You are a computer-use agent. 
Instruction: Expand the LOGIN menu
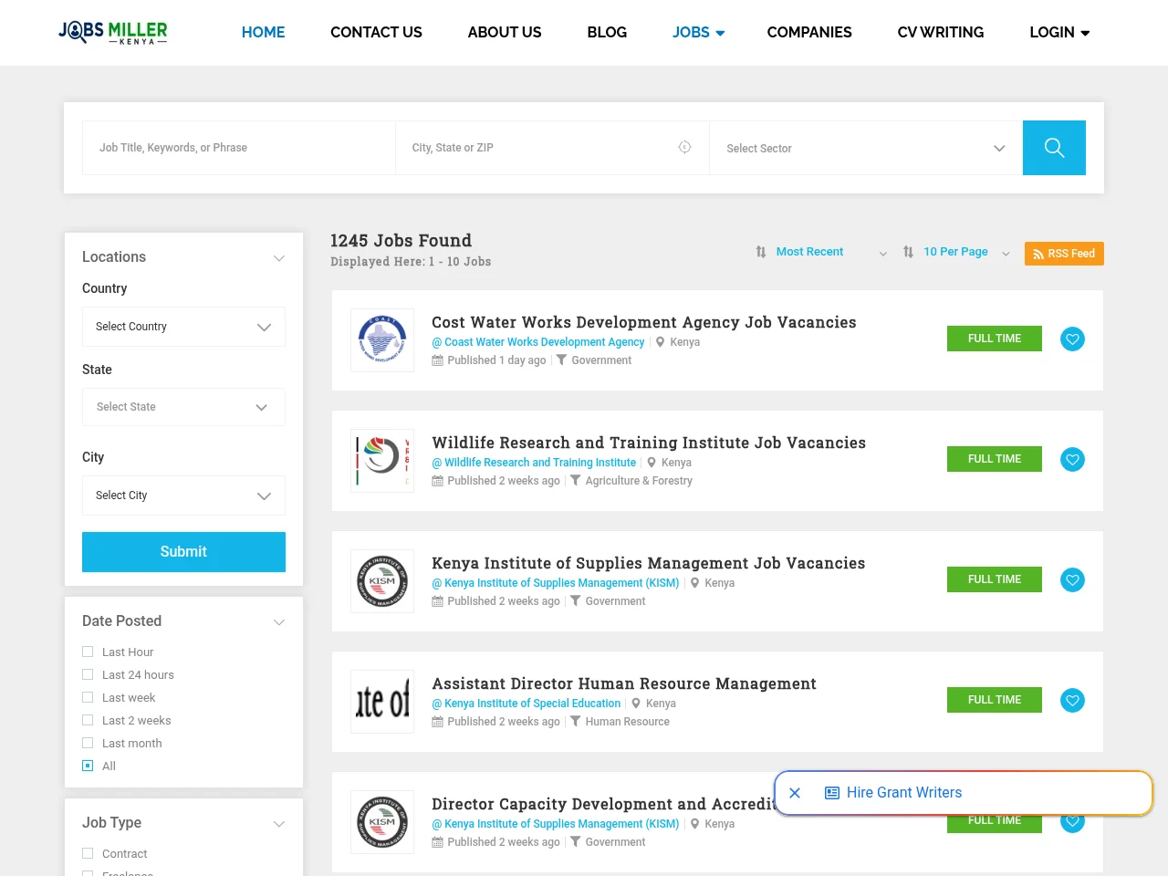pos(1059,32)
